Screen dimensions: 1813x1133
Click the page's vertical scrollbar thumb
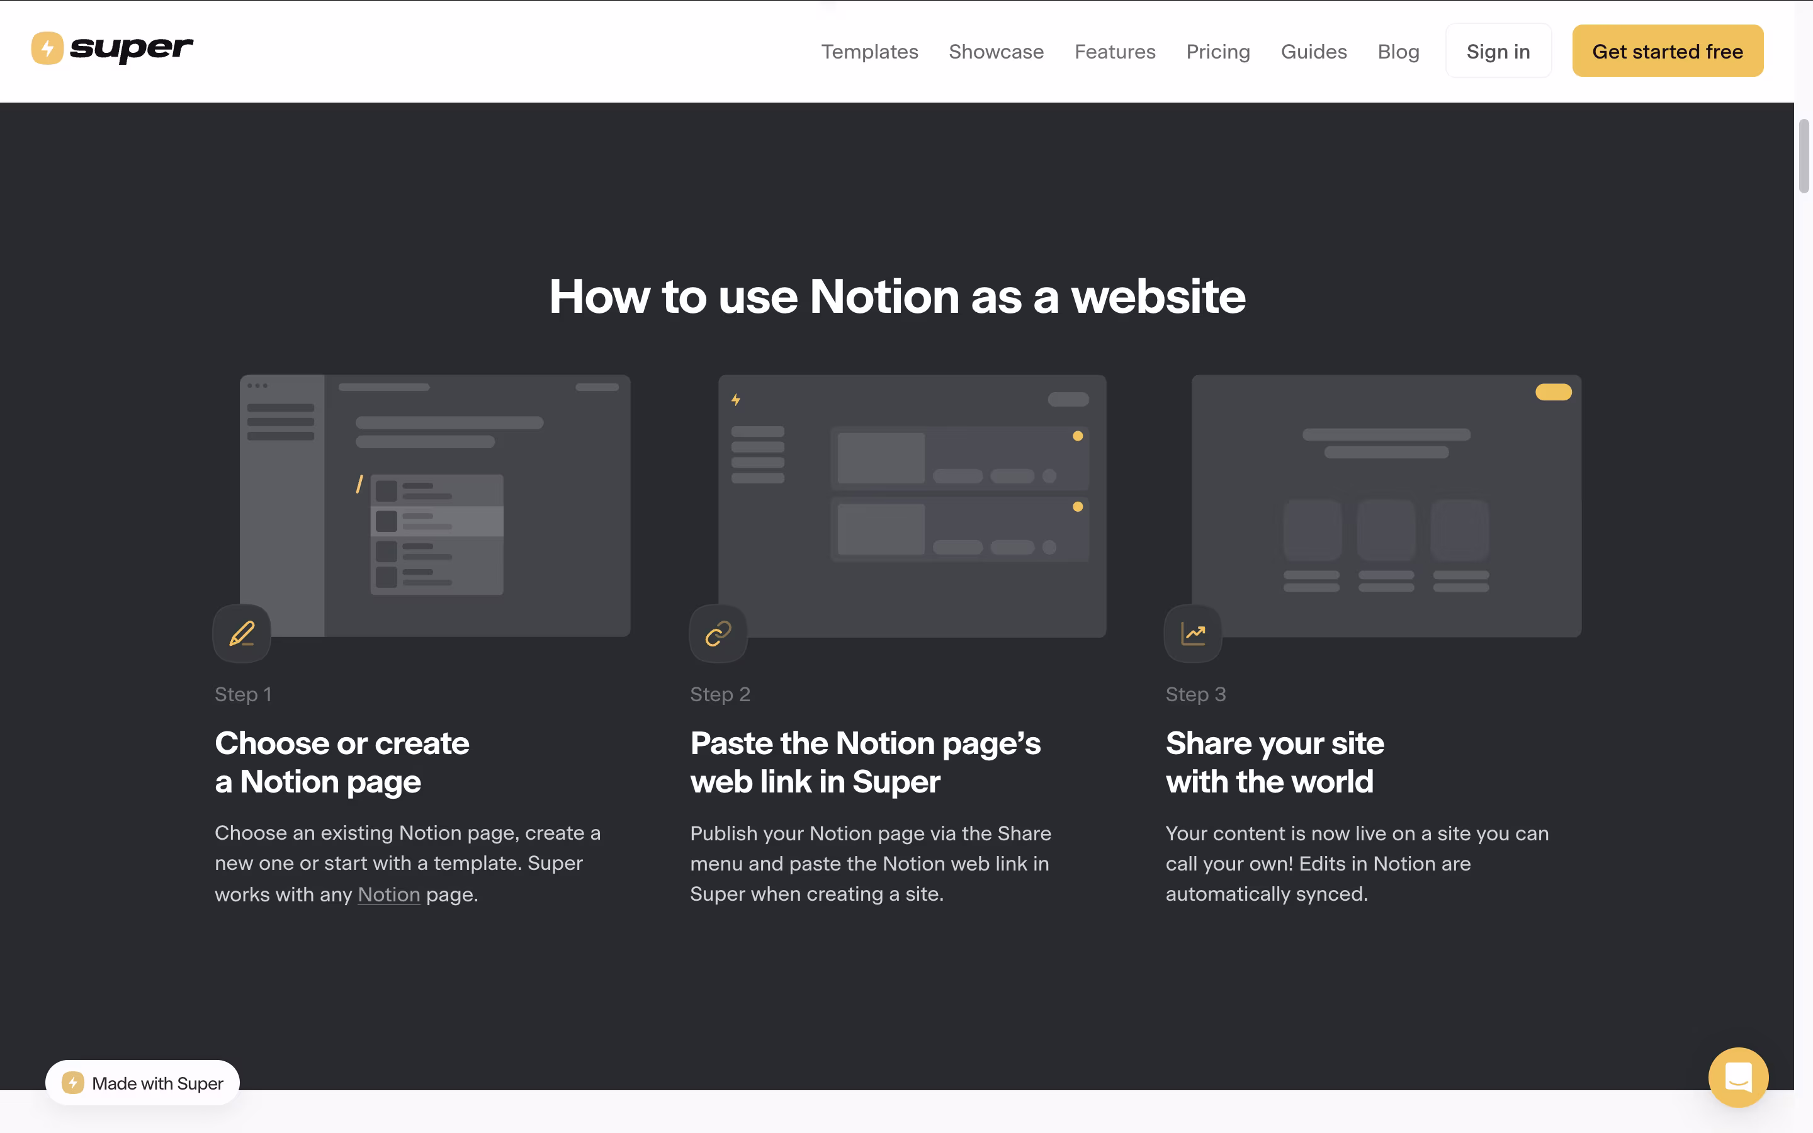(x=1804, y=156)
